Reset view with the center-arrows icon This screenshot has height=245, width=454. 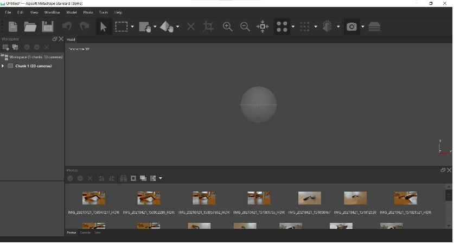[263, 27]
